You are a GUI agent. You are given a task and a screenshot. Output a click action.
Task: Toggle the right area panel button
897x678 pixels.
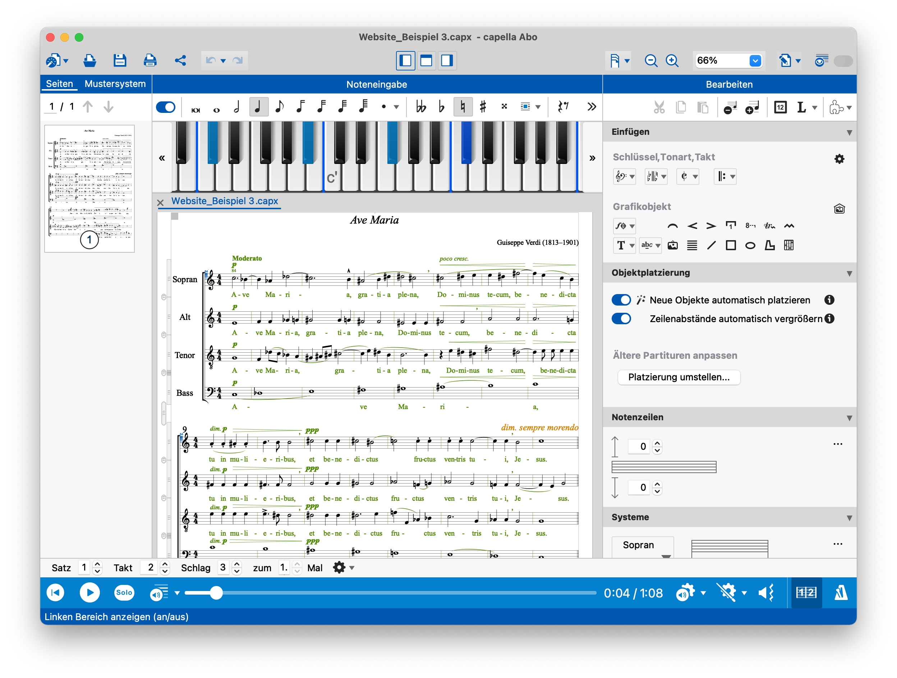pyautogui.click(x=447, y=60)
